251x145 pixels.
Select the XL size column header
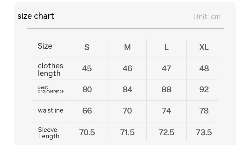pos(204,47)
